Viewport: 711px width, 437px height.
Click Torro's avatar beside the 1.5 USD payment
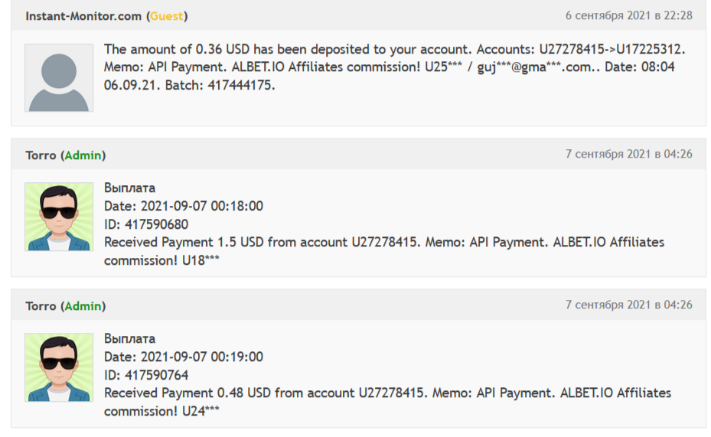coord(59,217)
